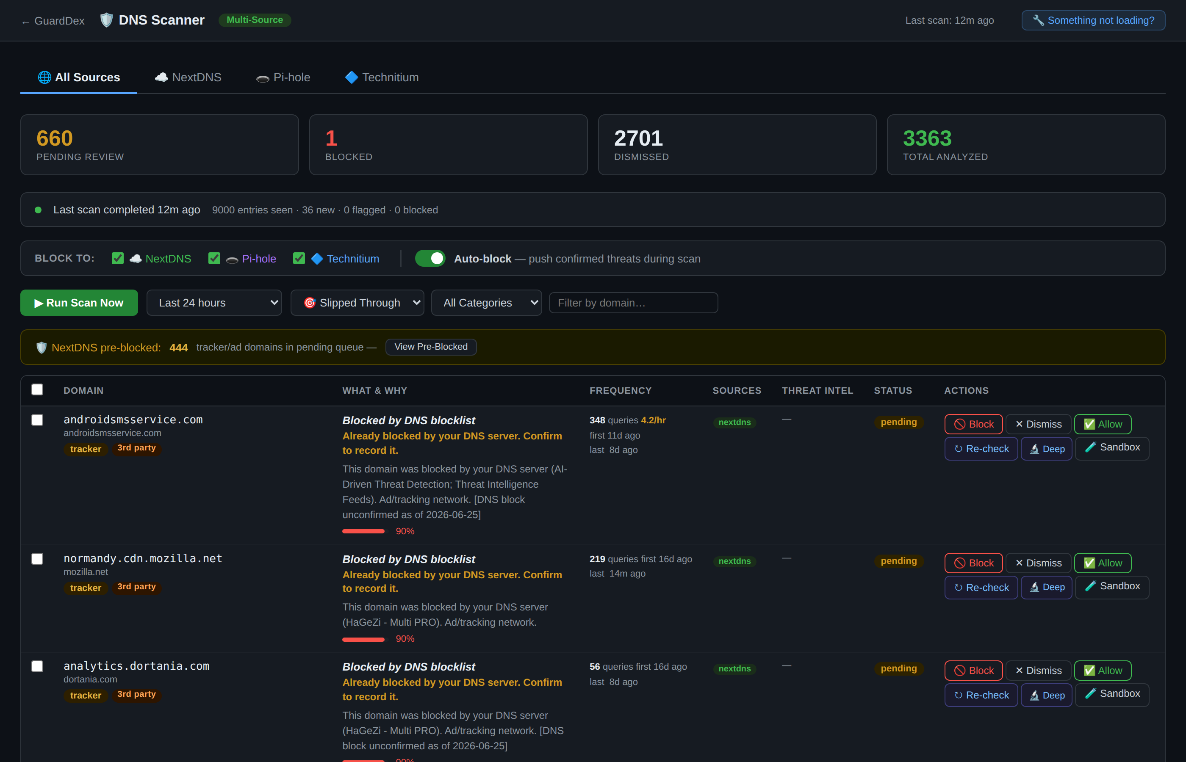The width and height of the screenshot is (1186, 762).
Task: Click the DNS Scanner shield icon
Action: [x=106, y=20]
